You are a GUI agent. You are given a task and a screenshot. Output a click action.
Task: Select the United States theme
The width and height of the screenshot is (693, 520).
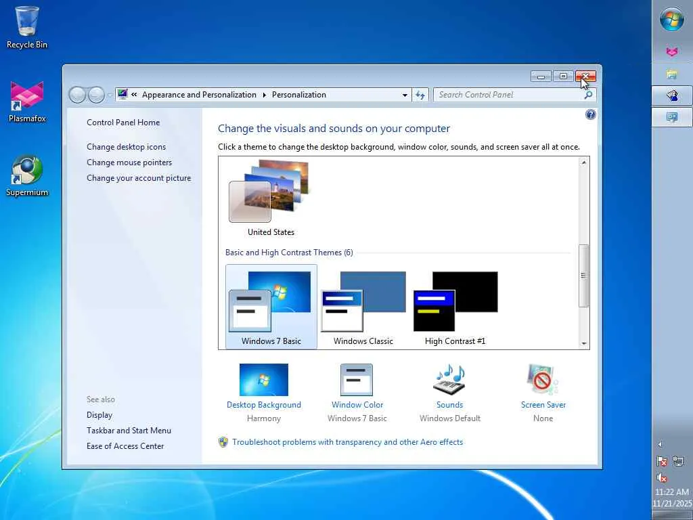point(271,198)
